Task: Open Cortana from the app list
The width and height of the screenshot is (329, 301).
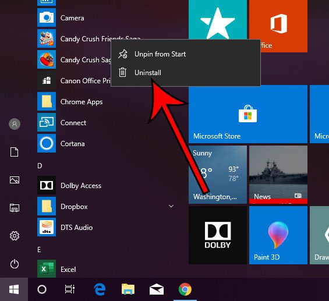Action: click(x=47, y=143)
